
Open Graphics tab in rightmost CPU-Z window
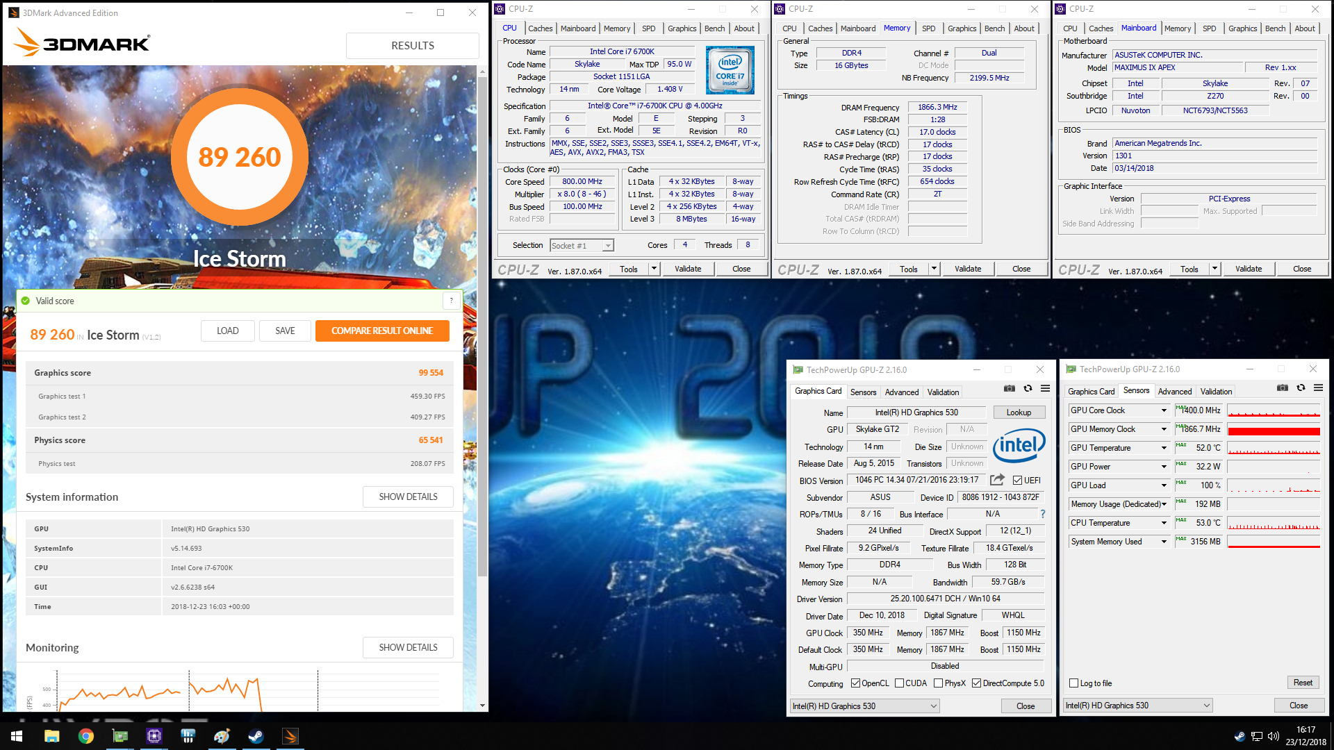pyautogui.click(x=1242, y=28)
